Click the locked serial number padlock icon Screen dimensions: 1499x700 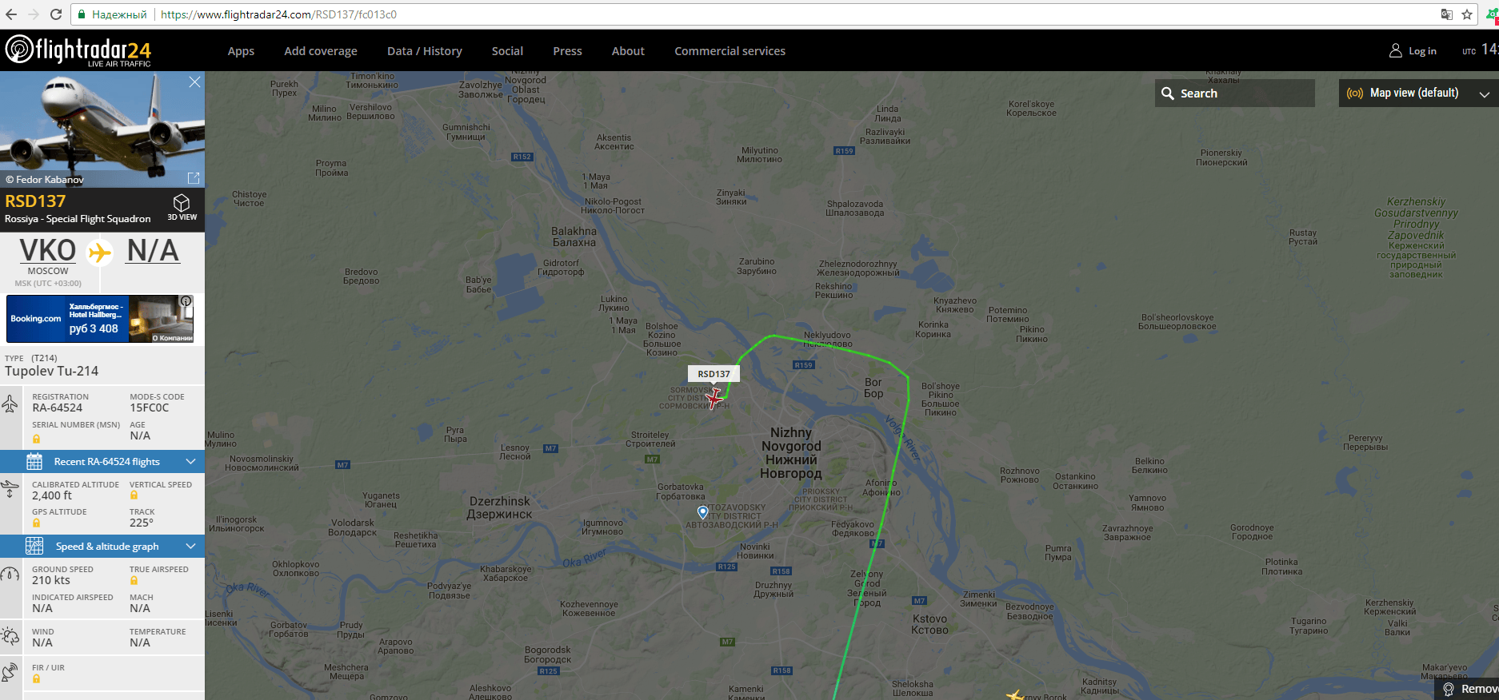point(36,439)
